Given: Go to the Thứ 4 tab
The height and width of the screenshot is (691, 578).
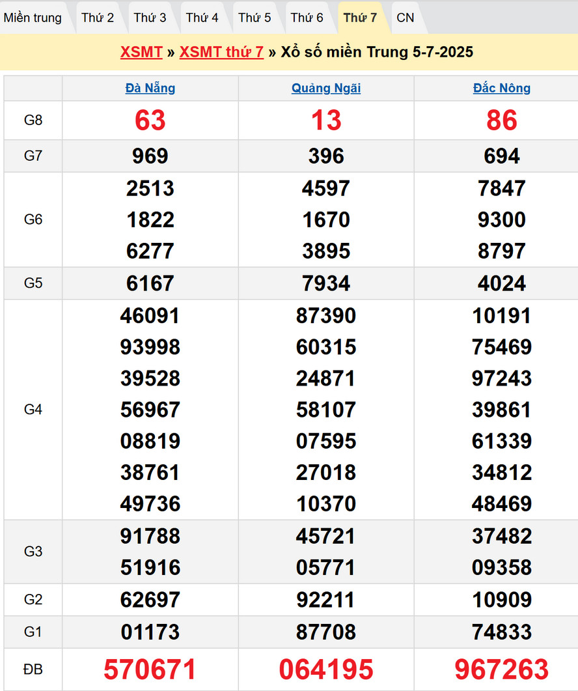Looking at the screenshot, I should coord(202,18).
